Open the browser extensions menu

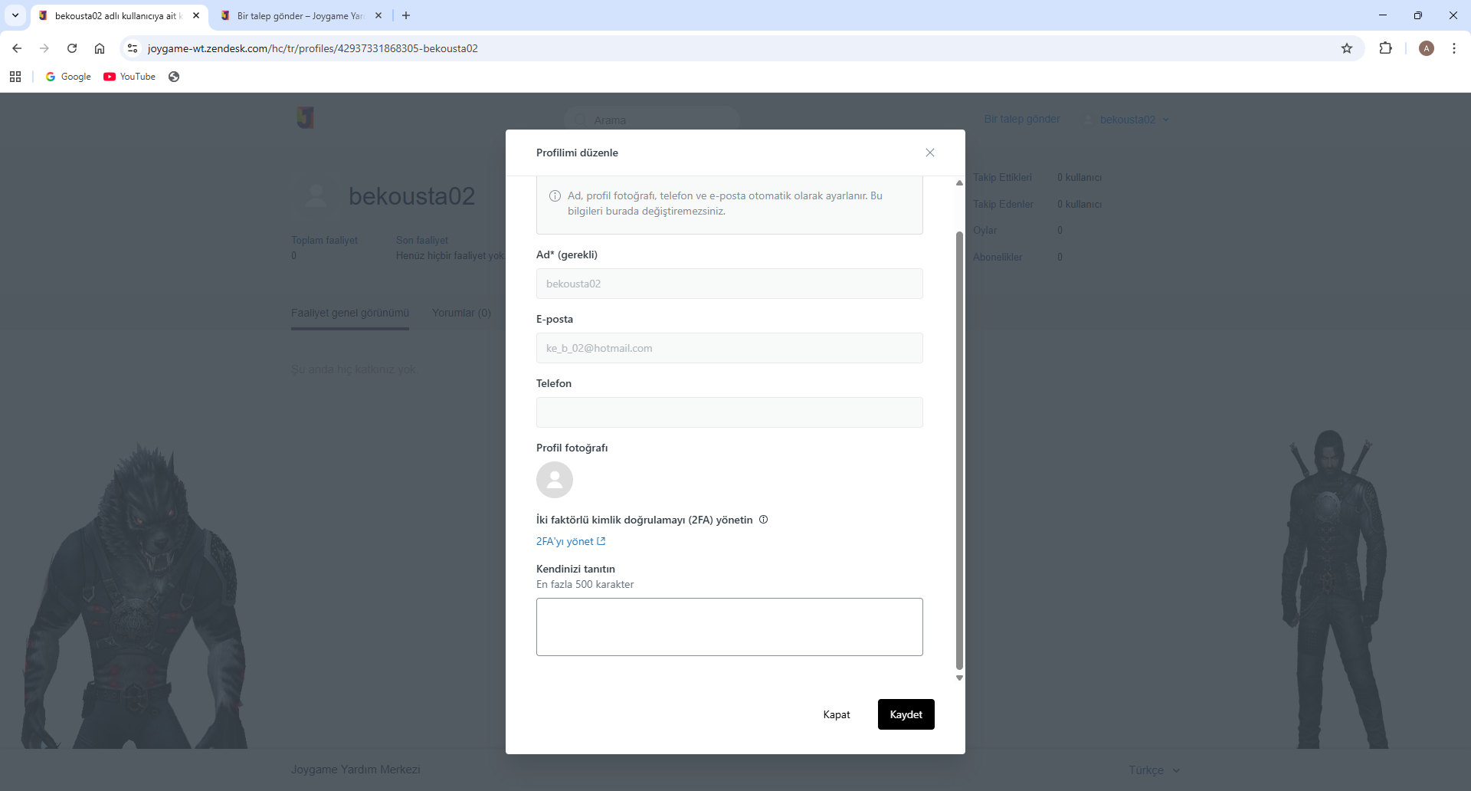[1385, 48]
